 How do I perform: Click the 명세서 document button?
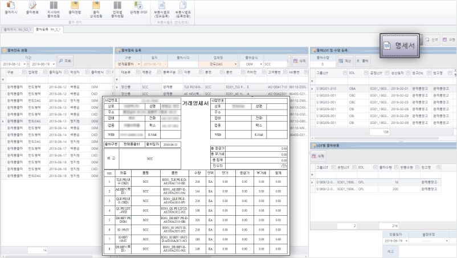[x=399, y=46]
